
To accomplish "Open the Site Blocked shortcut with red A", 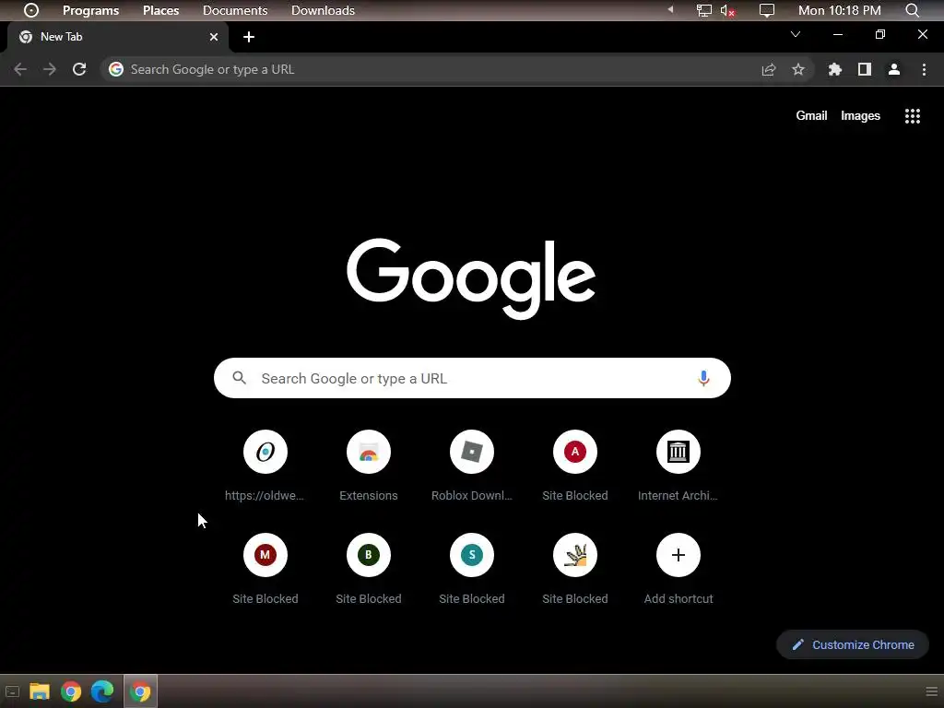I will click(x=575, y=466).
